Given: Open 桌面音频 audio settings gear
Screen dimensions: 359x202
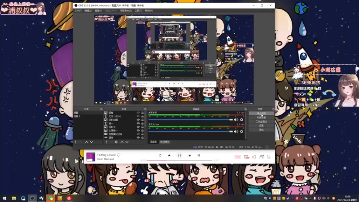Looking at the screenshot, I should (x=241, y=119).
